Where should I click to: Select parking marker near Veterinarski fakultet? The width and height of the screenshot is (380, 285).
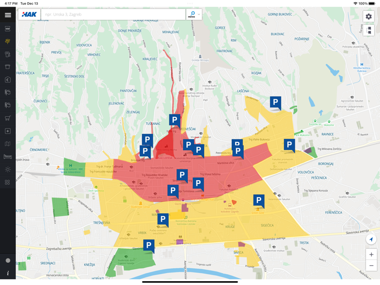[x=259, y=201]
